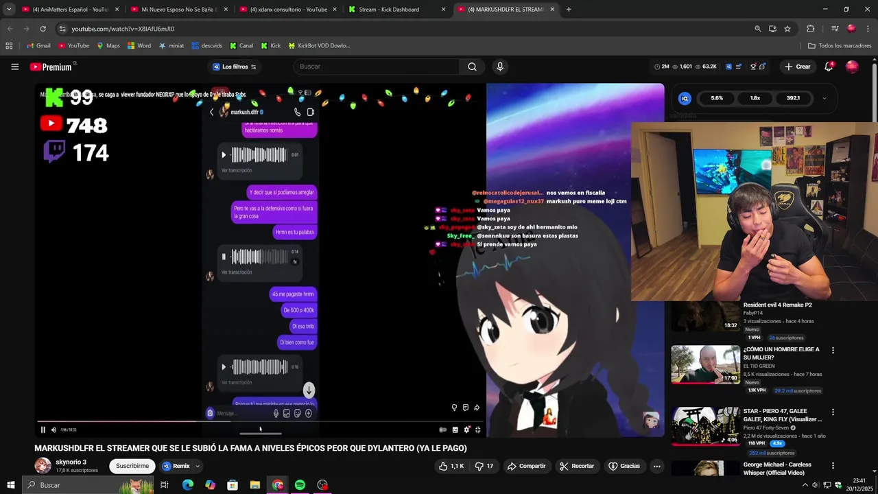Screen dimensions: 878x494
Task: Open a new browser tab plus
Action: (x=569, y=10)
